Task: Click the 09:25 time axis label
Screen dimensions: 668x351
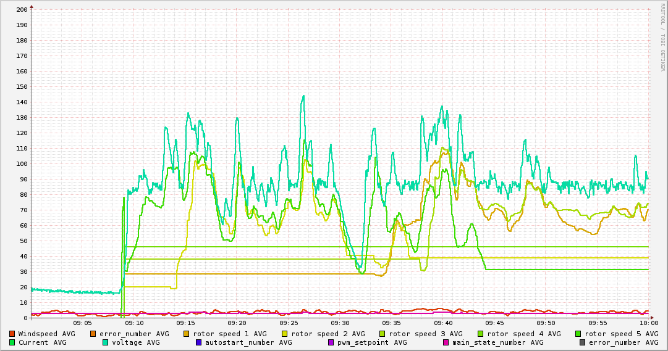Action: tap(289, 323)
